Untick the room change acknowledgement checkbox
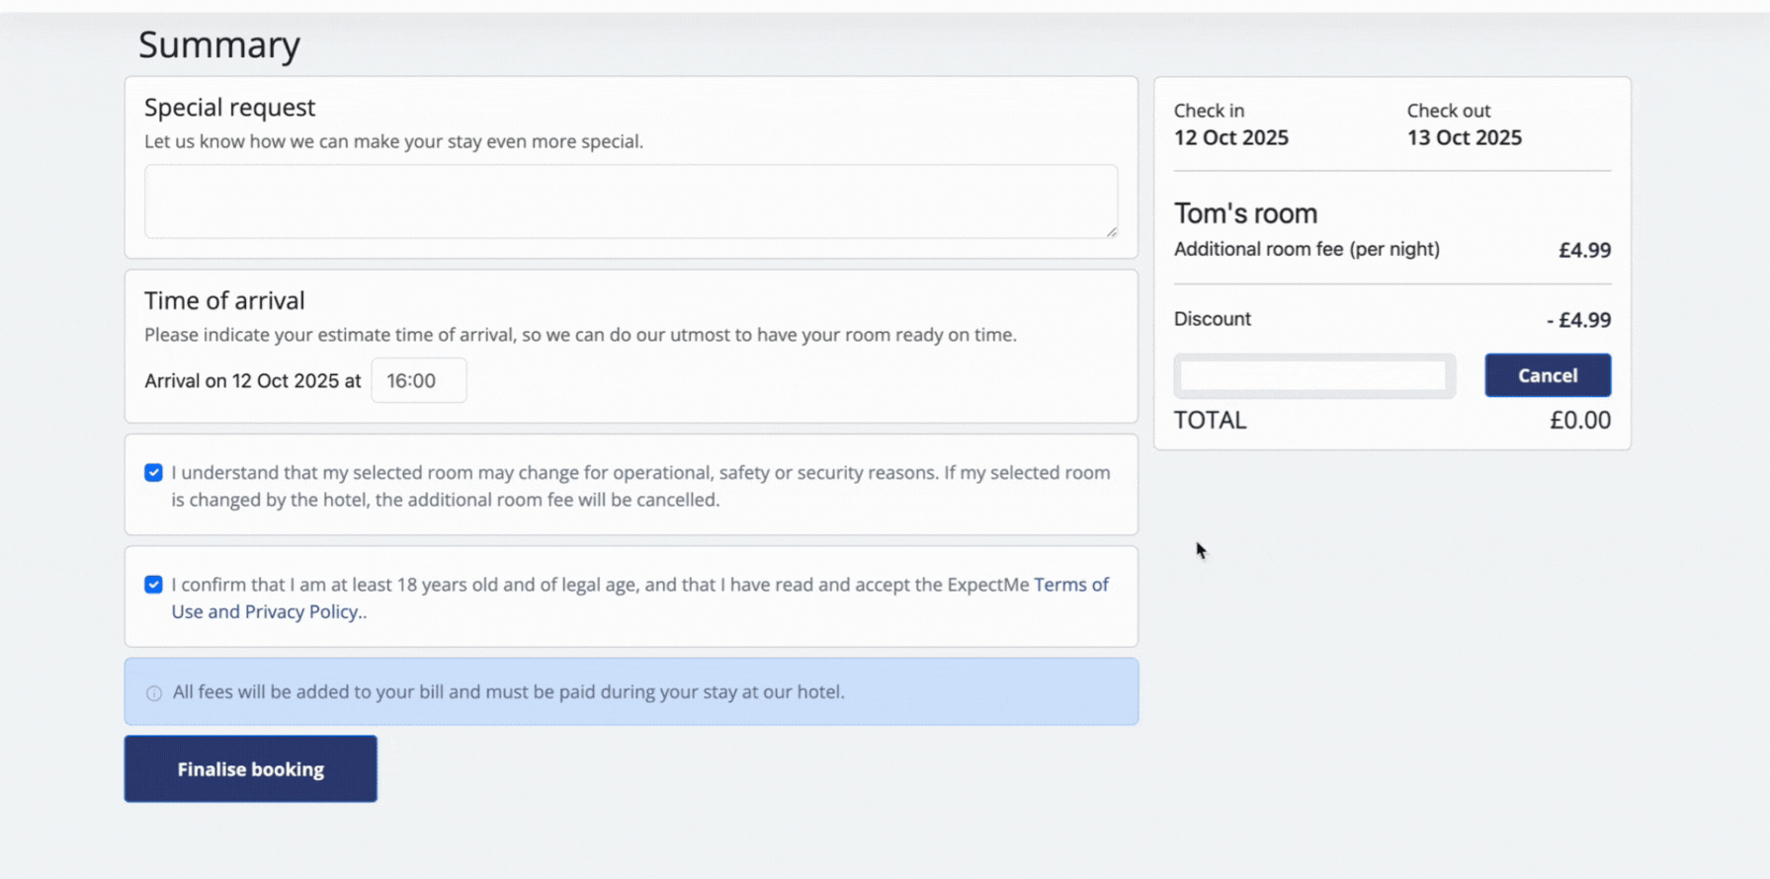This screenshot has width=1770, height=879. point(153,473)
